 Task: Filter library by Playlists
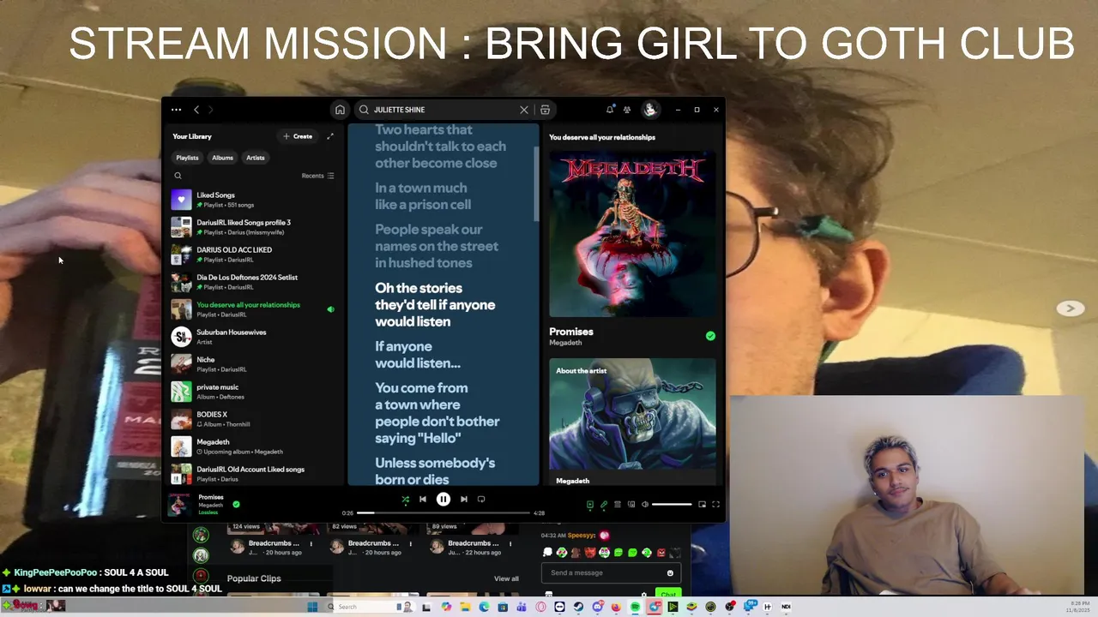click(x=187, y=158)
